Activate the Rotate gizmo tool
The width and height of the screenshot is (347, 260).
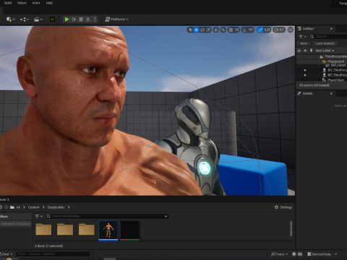(202, 30)
